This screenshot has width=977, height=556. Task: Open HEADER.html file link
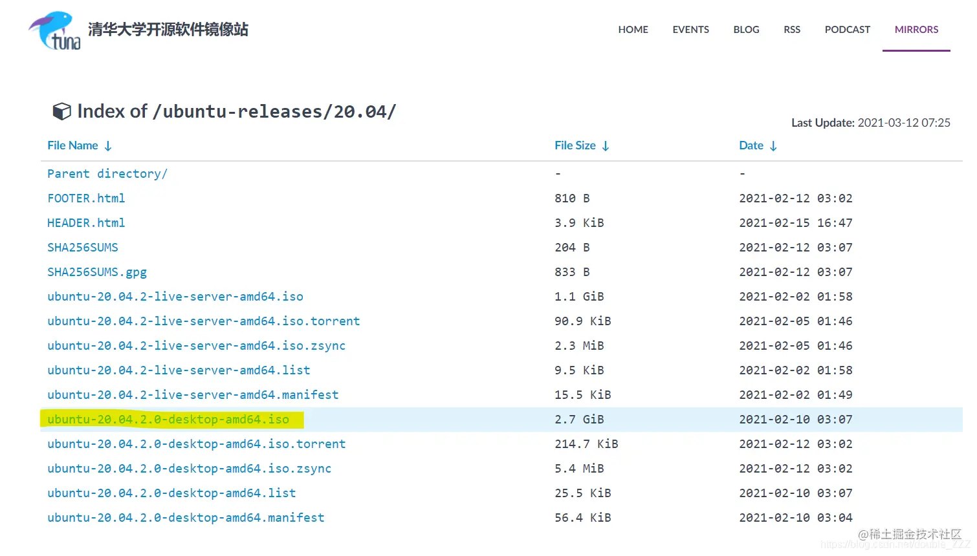click(86, 222)
